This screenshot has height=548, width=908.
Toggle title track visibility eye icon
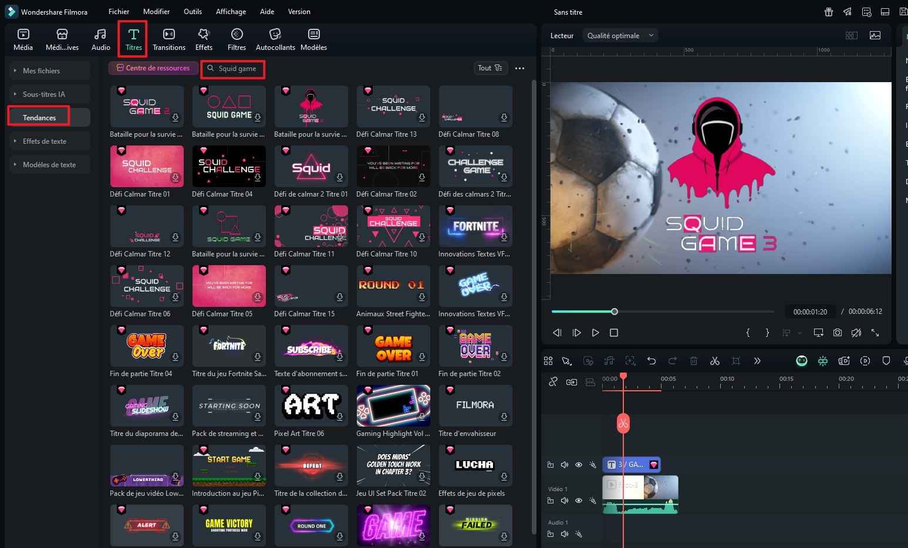tap(579, 465)
